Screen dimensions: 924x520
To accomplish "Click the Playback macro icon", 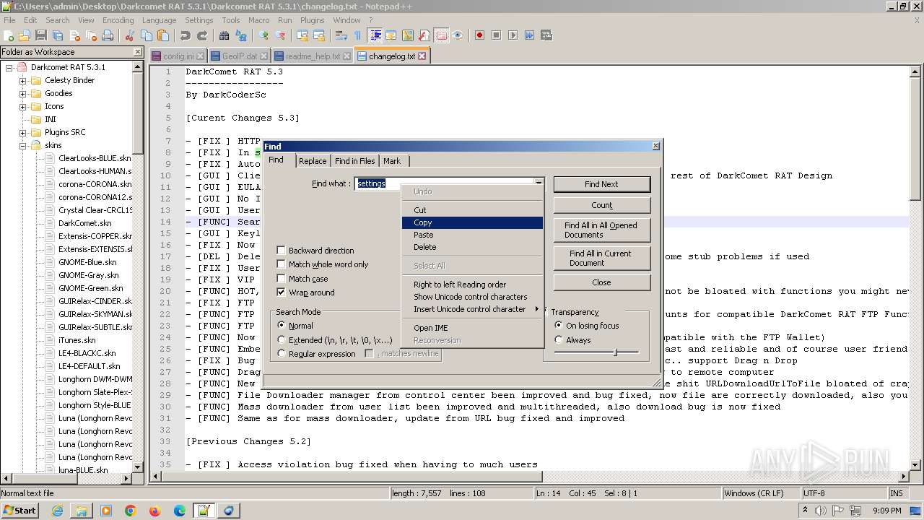I will coord(513,35).
